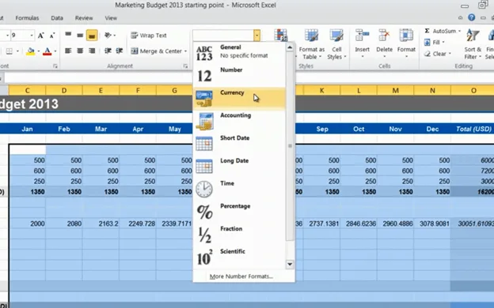494x308 pixels.
Task: Select the Accounting format entry
Action: tap(239, 121)
